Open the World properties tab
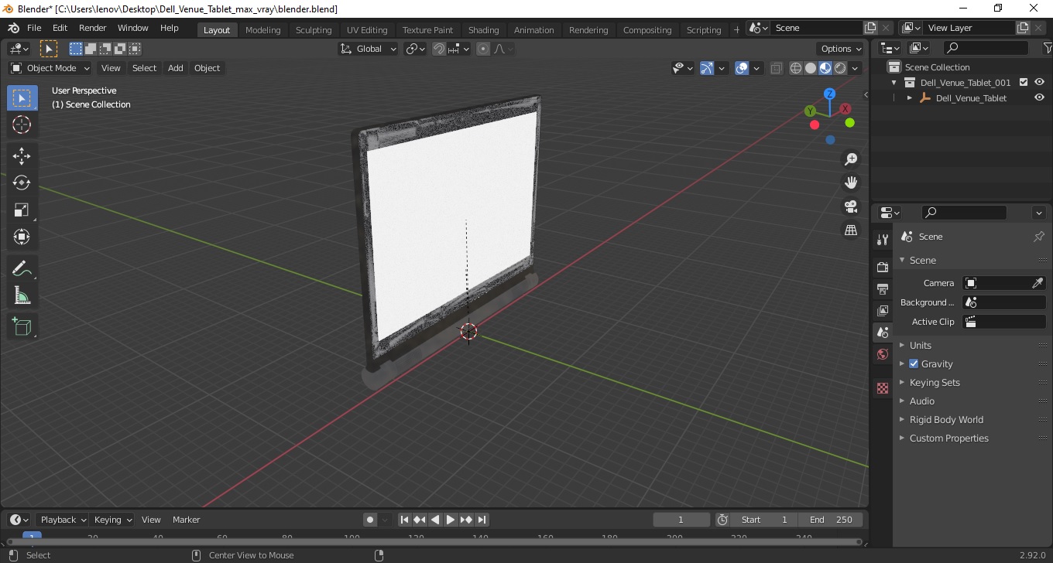Screen dimensions: 1053x563 pos(882,354)
